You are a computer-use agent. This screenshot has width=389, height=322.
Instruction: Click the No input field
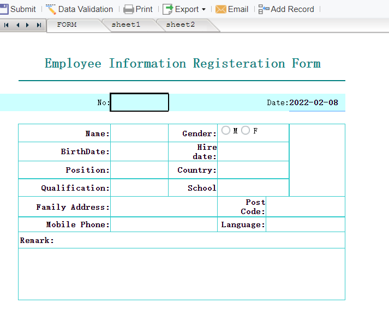pos(140,102)
